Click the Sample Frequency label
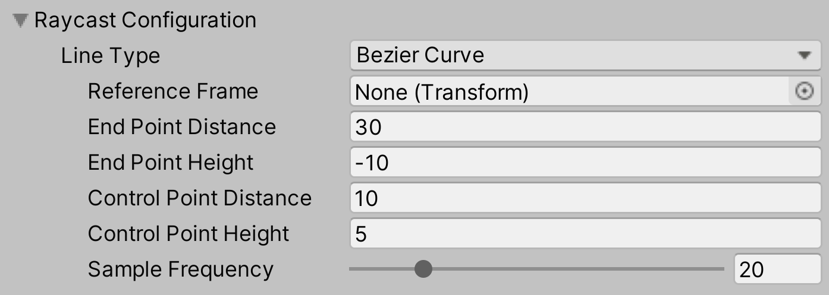Viewport: 829px width, 295px height. [181, 269]
